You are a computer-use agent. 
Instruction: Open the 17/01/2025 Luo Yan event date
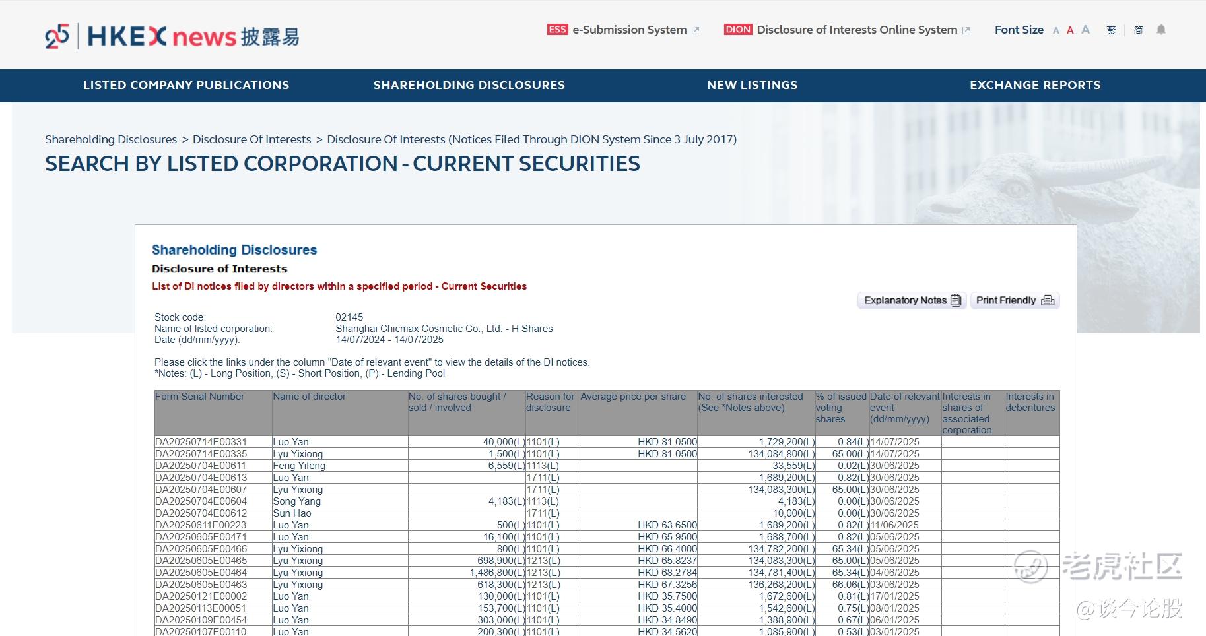[x=894, y=596]
